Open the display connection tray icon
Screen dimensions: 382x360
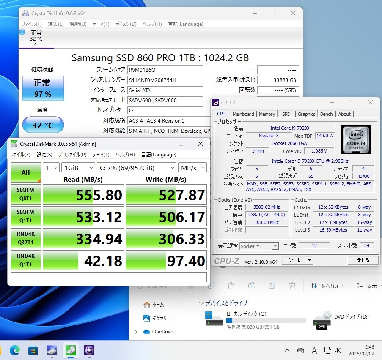(328, 351)
